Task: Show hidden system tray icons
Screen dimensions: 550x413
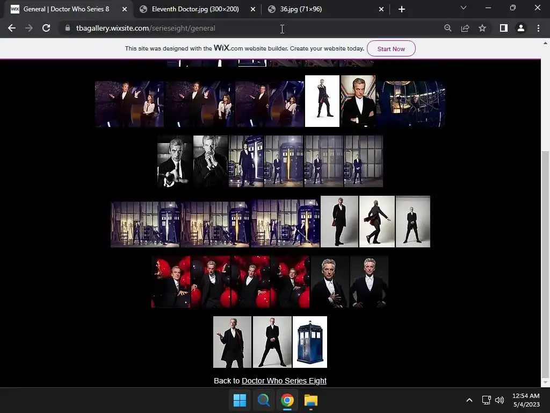Action: pos(469,400)
